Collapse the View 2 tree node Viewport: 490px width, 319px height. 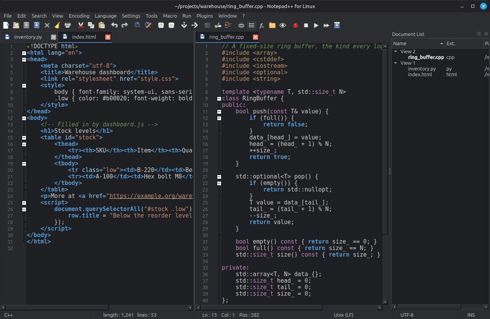[x=396, y=51]
